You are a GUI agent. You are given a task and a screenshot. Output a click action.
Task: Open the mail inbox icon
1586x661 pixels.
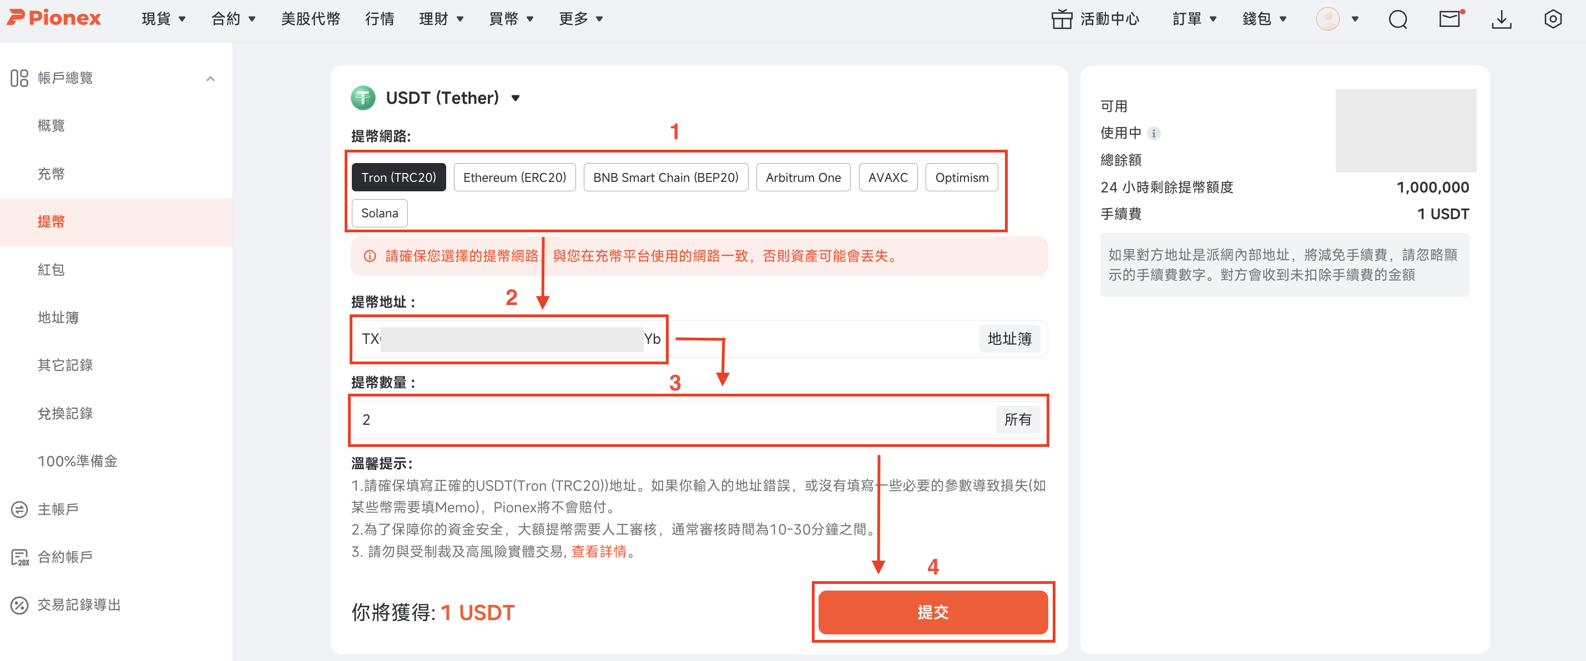(1450, 19)
